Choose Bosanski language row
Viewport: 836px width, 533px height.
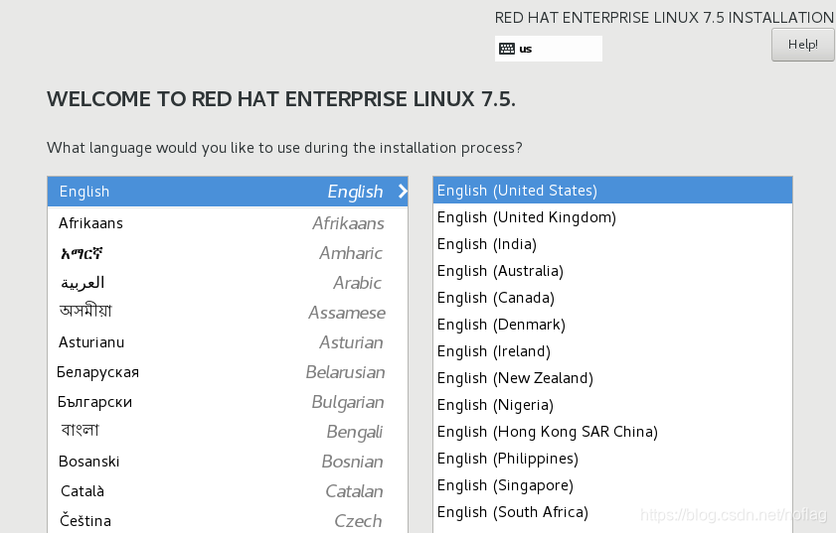tap(228, 462)
